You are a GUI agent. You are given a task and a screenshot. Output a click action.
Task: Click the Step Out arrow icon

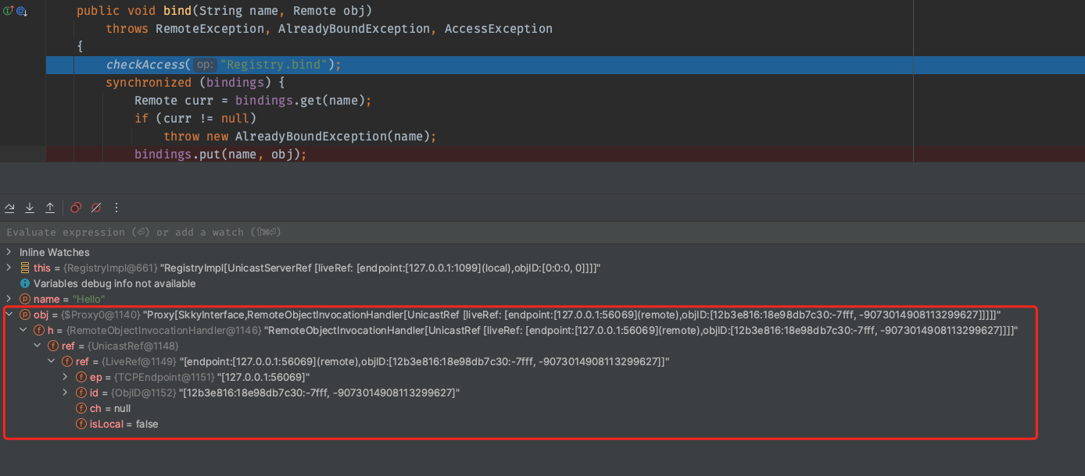coord(50,208)
